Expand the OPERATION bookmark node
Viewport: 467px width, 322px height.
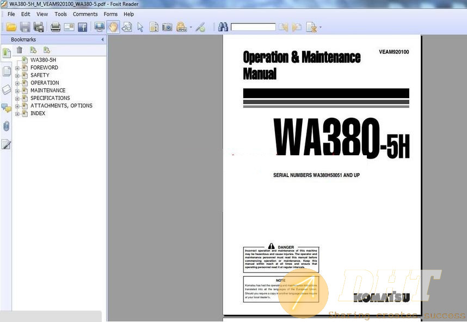tap(17, 83)
